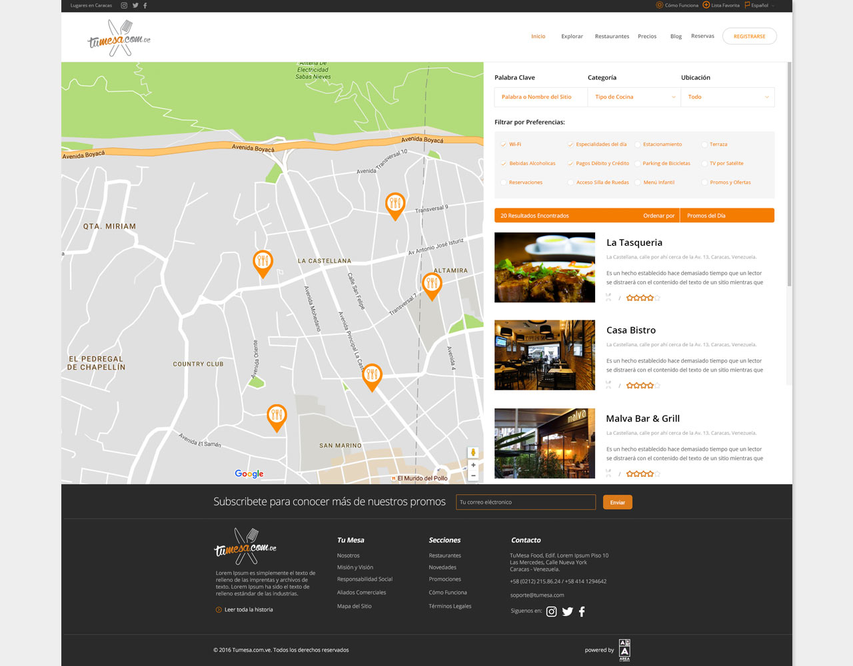Open Twitter icon in the top bar

point(135,5)
